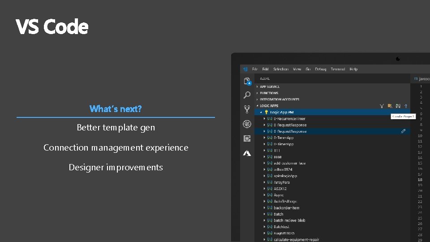Click the up arrow icon in Logic Apps header
Image resolution: width=430 pixels, height=242 pixels.
tap(406, 106)
